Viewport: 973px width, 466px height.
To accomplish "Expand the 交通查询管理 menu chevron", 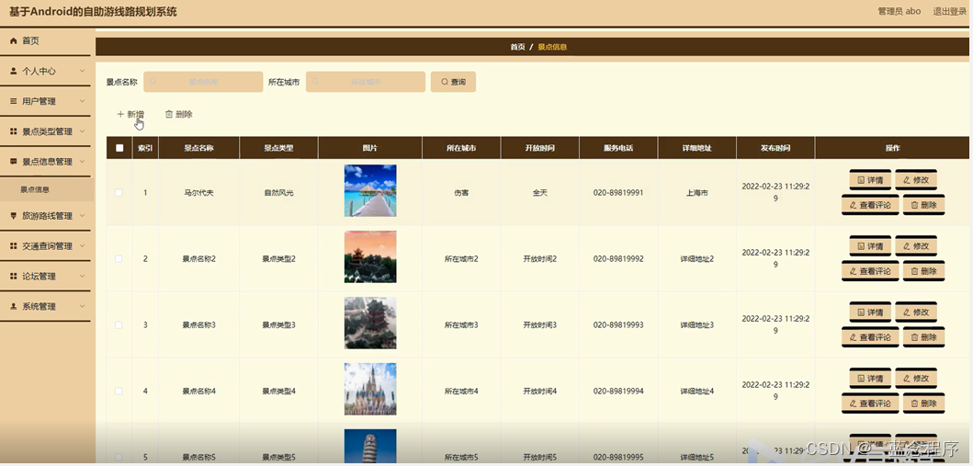I will (83, 246).
